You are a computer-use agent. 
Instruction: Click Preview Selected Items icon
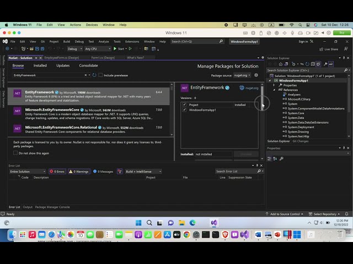pyautogui.click(x=331, y=64)
